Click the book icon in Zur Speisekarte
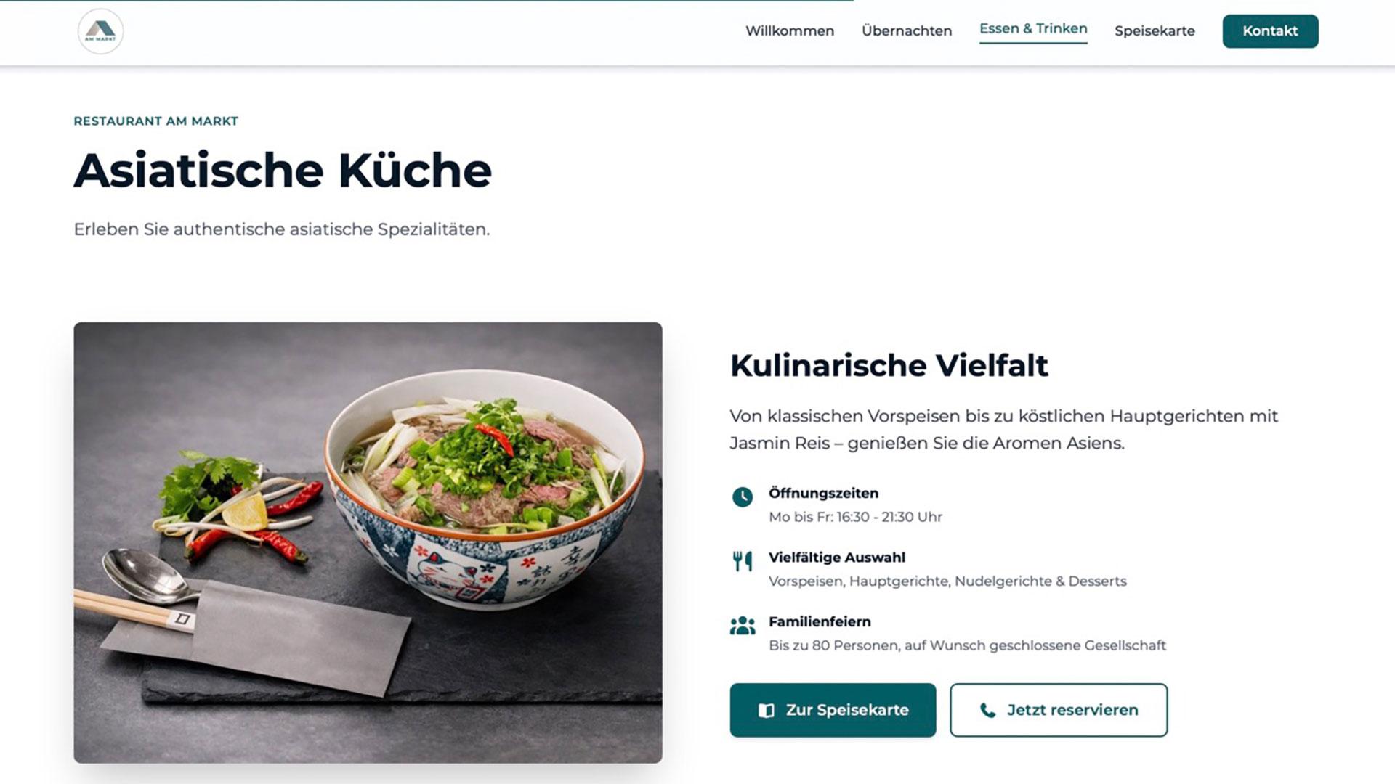 point(766,711)
